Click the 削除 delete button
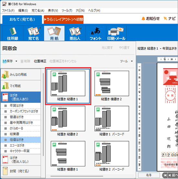178x179 pixels. pyautogui.click(x=25, y=61)
